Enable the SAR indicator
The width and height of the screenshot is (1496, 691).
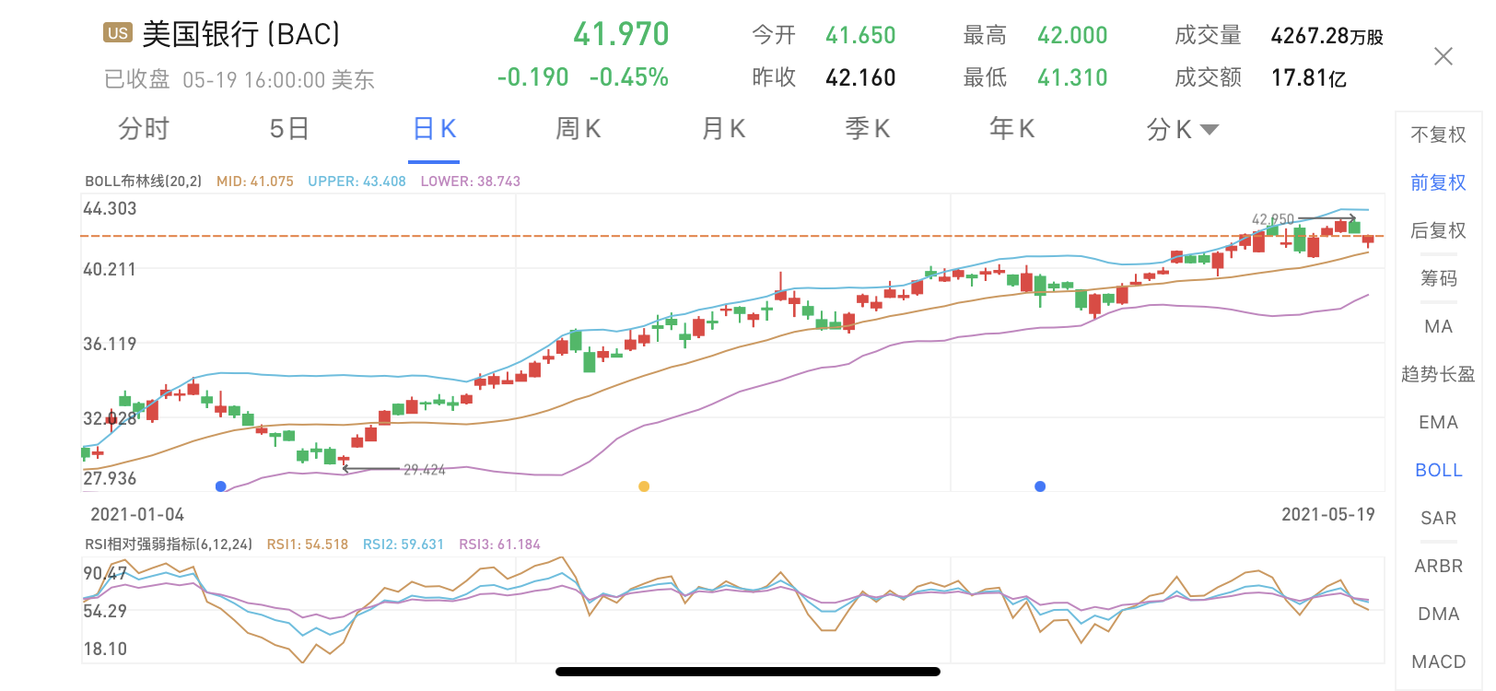tap(1438, 518)
